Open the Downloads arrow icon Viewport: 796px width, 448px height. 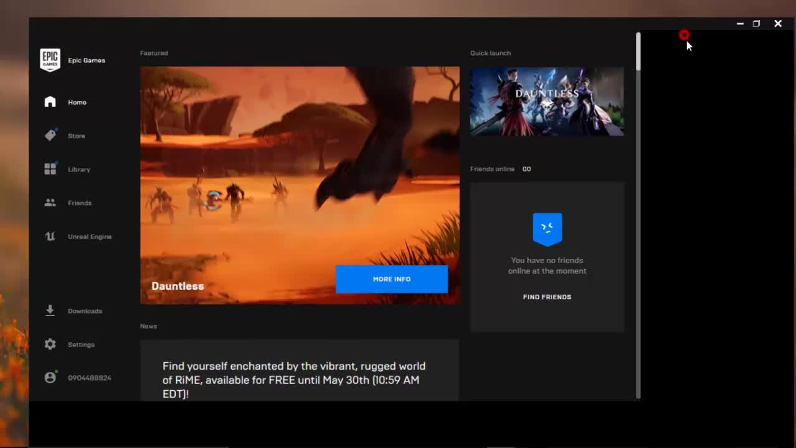[50, 310]
